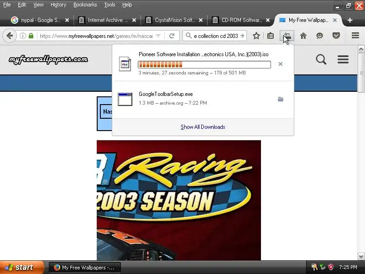This screenshot has width=365, height=274.
Task: Open the View menu
Action: click(x=38, y=5)
